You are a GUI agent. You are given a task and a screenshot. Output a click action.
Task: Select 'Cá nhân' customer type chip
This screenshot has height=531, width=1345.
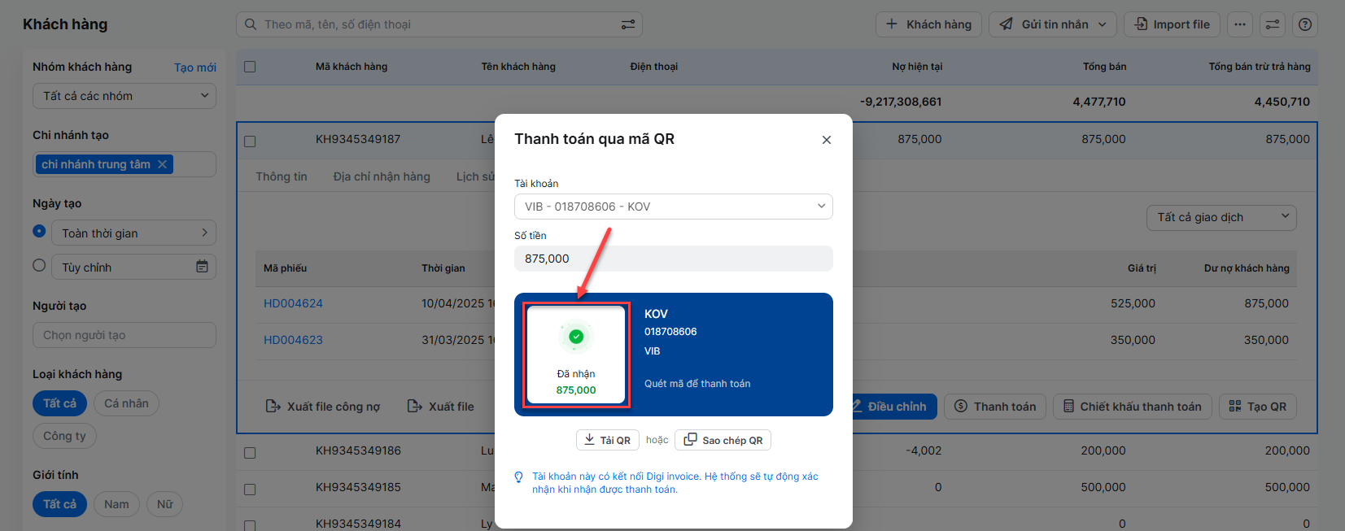[x=126, y=403]
